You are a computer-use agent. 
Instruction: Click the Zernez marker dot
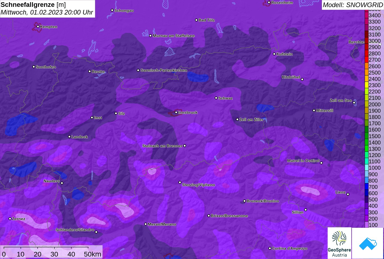coord(10,219)
